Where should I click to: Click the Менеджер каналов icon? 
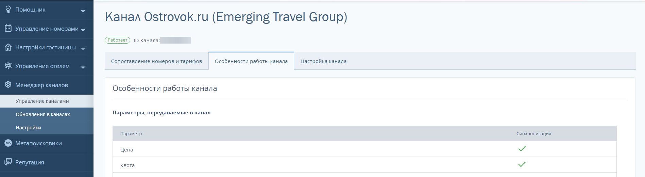click(8, 85)
